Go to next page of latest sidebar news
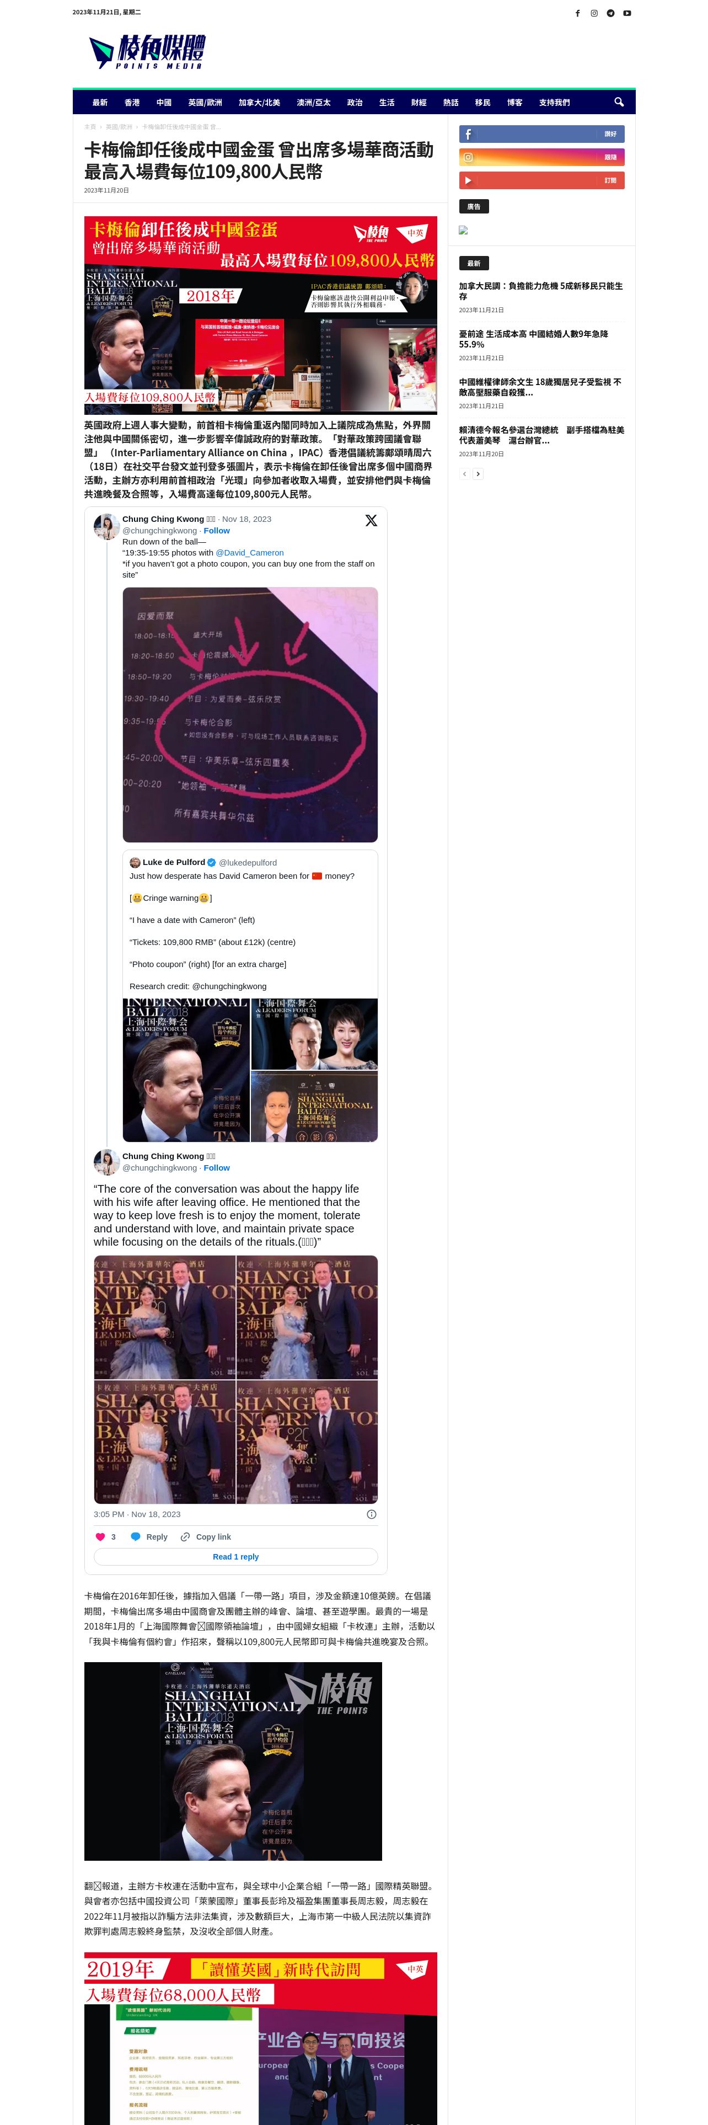Viewport: 708px width, 2125px height. [478, 474]
